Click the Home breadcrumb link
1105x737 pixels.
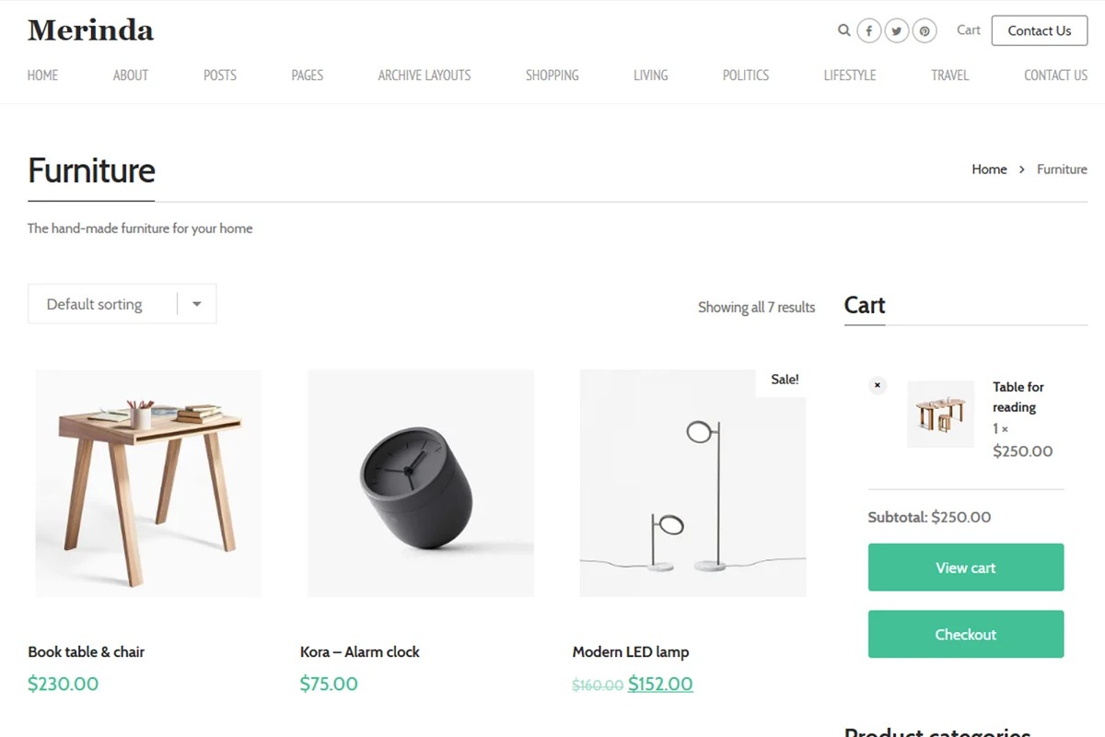coord(989,170)
